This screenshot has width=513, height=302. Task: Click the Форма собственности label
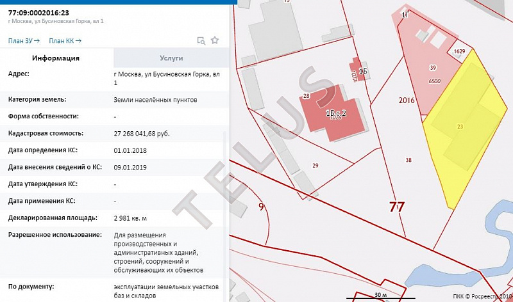44,116
